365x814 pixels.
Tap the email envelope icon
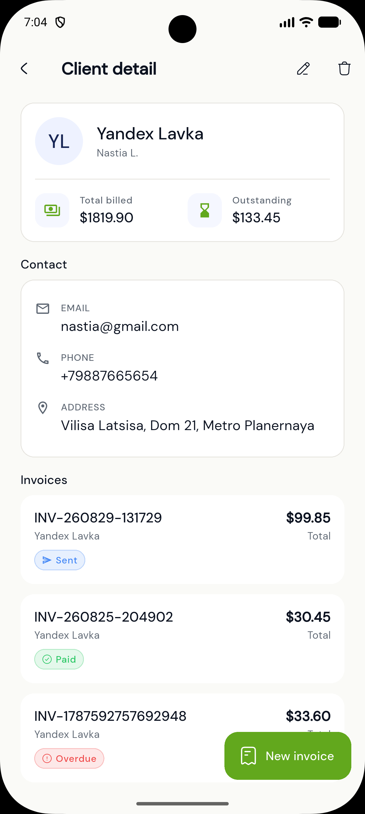coord(43,309)
